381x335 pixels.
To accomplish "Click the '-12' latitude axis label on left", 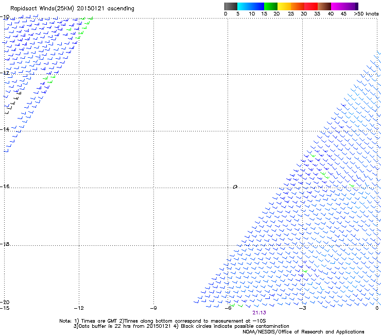I will (x=5, y=73).
